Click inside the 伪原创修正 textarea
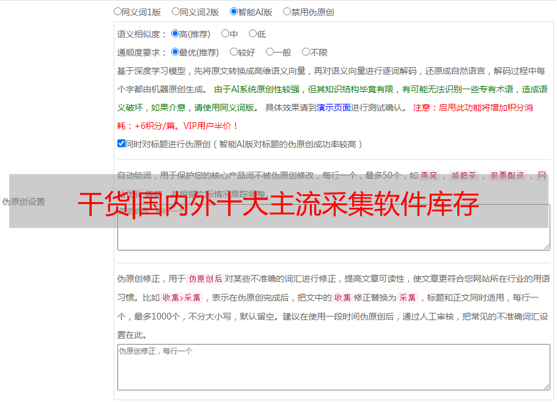The image size is (557, 402). point(334,367)
